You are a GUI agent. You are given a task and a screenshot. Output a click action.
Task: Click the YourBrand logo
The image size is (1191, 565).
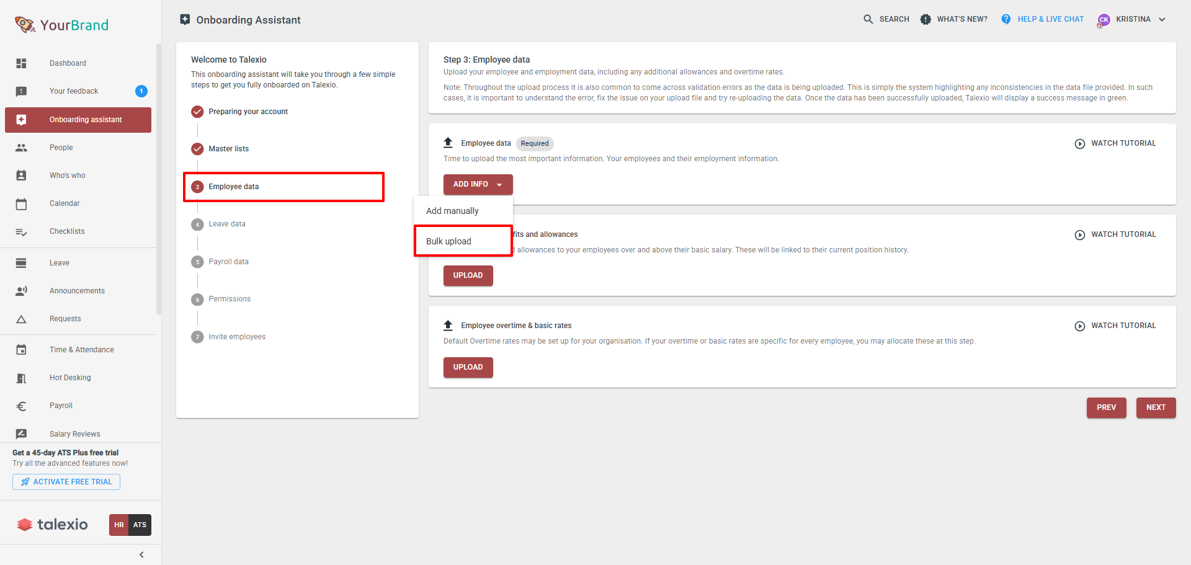61,25
